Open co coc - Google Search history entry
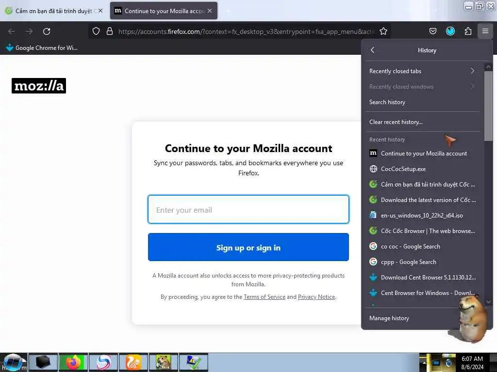 (x=423, y=247)
